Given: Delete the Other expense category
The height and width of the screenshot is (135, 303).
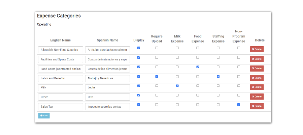Looking at the screenshot, I should (x=257, y=97).
